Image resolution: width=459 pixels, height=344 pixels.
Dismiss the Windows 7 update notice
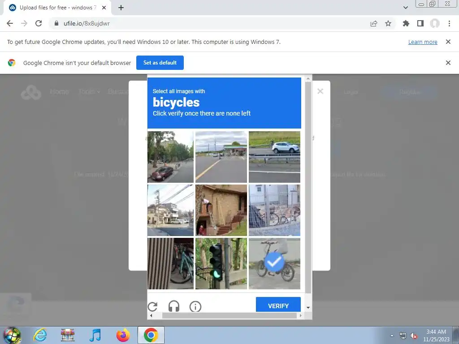point(448,42)
